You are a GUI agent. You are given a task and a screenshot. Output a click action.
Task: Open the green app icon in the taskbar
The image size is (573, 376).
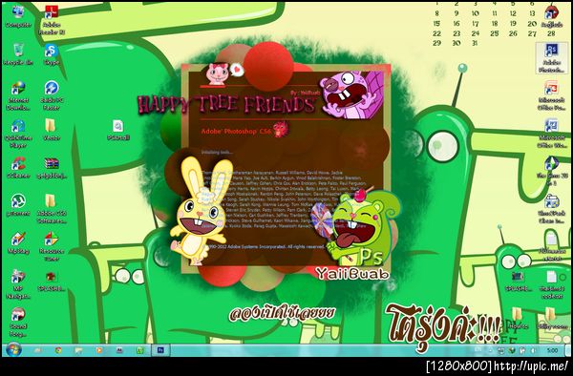140,350
